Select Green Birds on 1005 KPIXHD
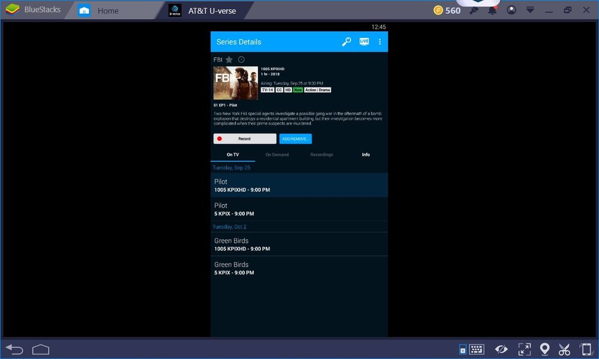599x359 pixels. click(x=299, y=245)
